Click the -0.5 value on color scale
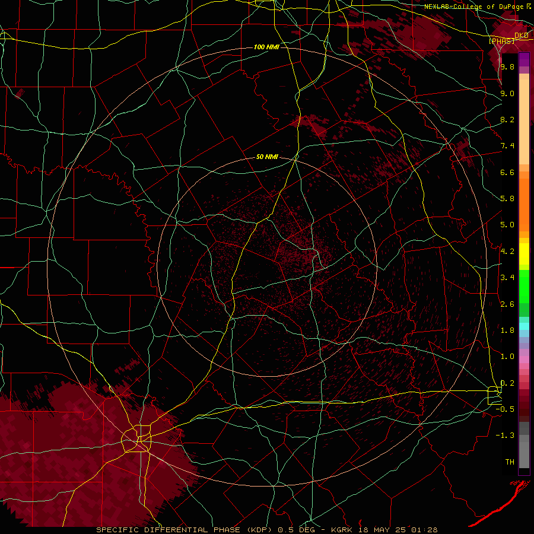The height and width of the screenshot is (534, 534). point(505,409)
